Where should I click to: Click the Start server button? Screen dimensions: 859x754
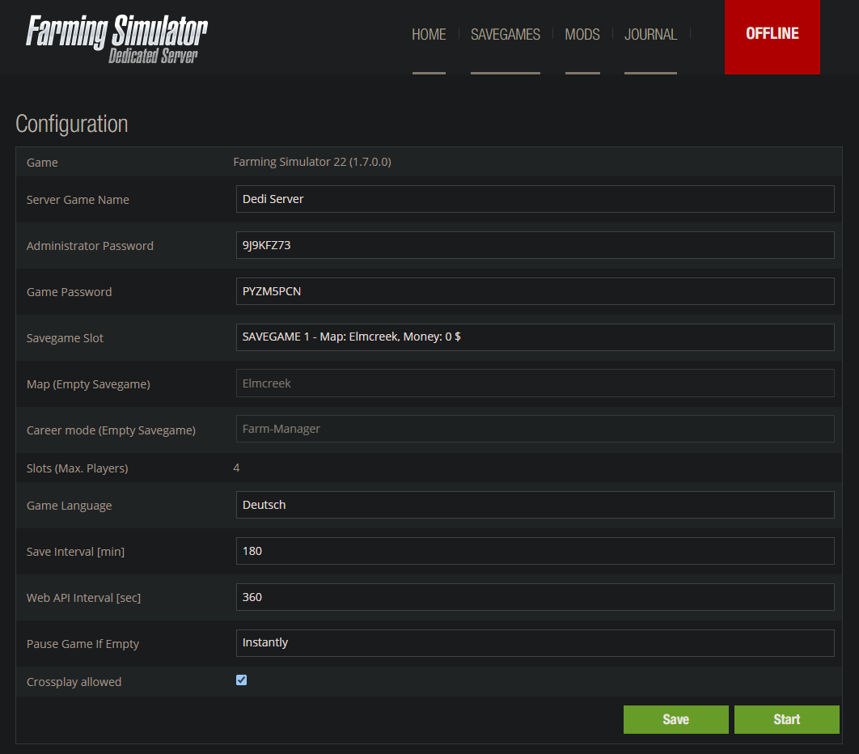click(786, 719)
